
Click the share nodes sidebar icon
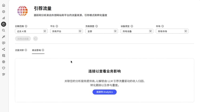[x=3, y=49]
